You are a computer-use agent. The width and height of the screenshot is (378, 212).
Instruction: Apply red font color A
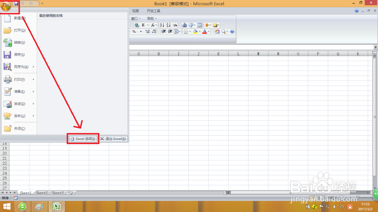click(204, 32)
